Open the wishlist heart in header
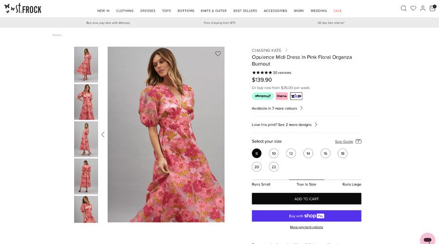 413,8
